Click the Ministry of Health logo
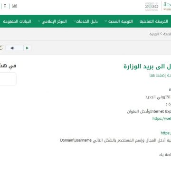 pyautogui.click(x=167, y=6)
